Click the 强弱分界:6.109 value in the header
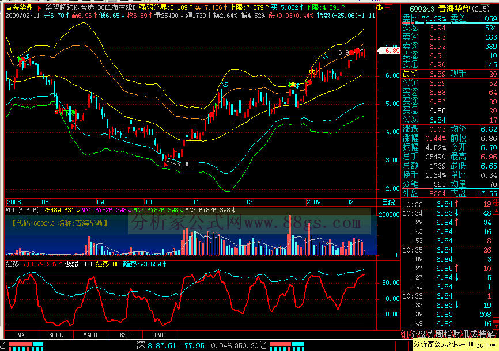This screenshot has height=351, width=499. click(163, 7)
